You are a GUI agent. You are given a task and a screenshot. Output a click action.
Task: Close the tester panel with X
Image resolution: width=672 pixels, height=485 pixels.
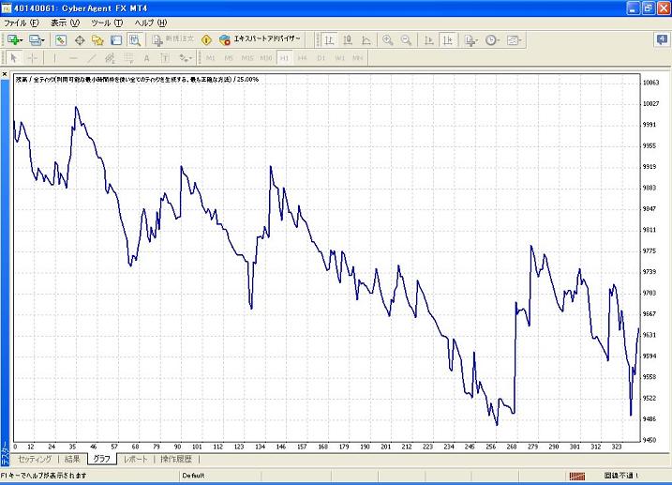(5, 74)
